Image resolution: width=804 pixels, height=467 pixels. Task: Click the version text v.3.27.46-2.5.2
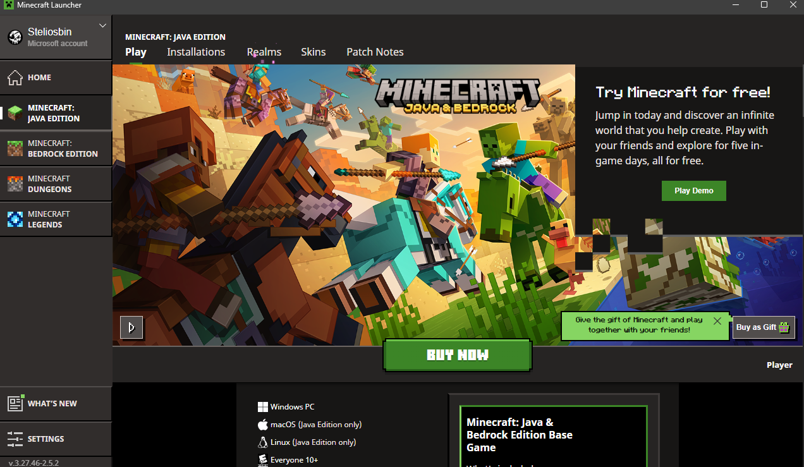coord(33,463)
